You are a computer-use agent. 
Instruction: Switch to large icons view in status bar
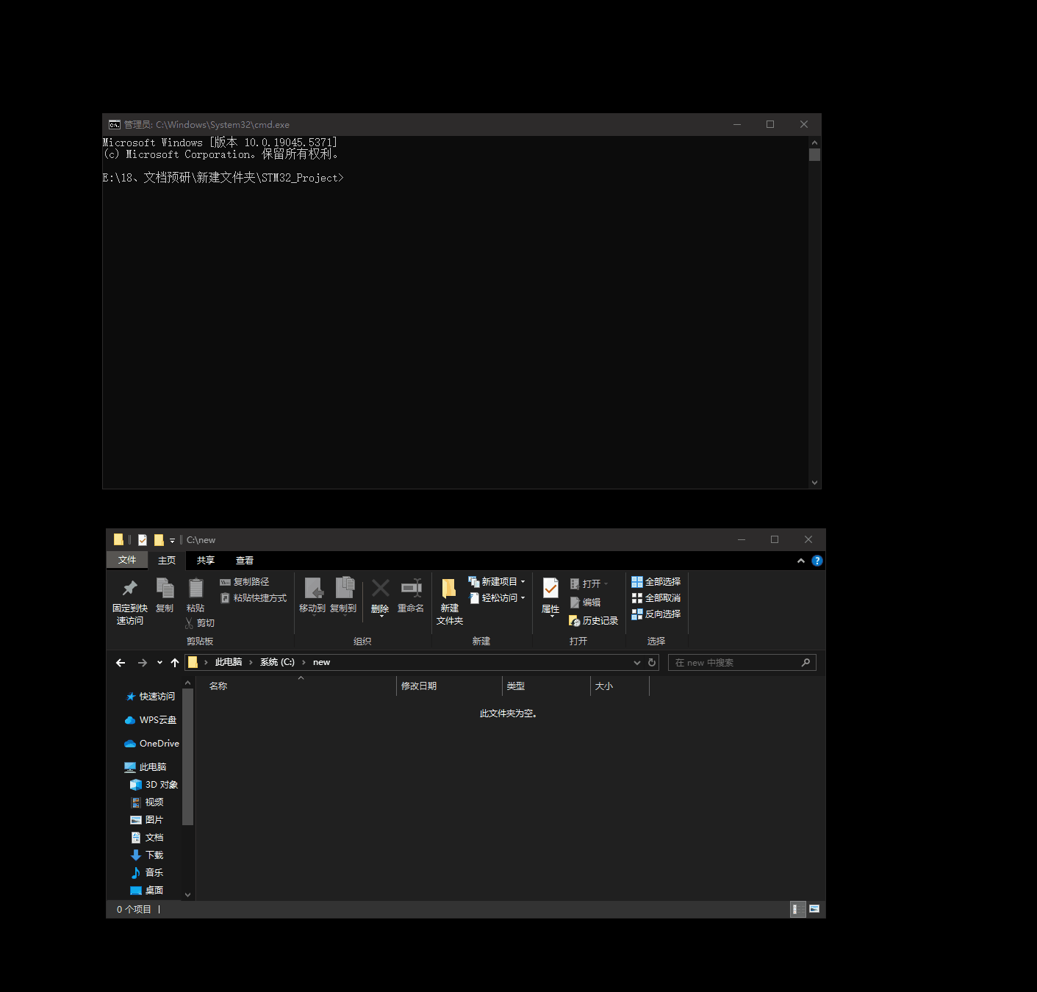pyautogui.click(x=814, y=910)
